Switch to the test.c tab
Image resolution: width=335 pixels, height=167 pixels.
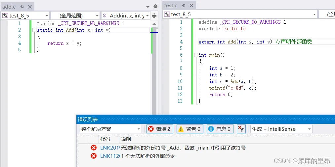tap(171, 6)
